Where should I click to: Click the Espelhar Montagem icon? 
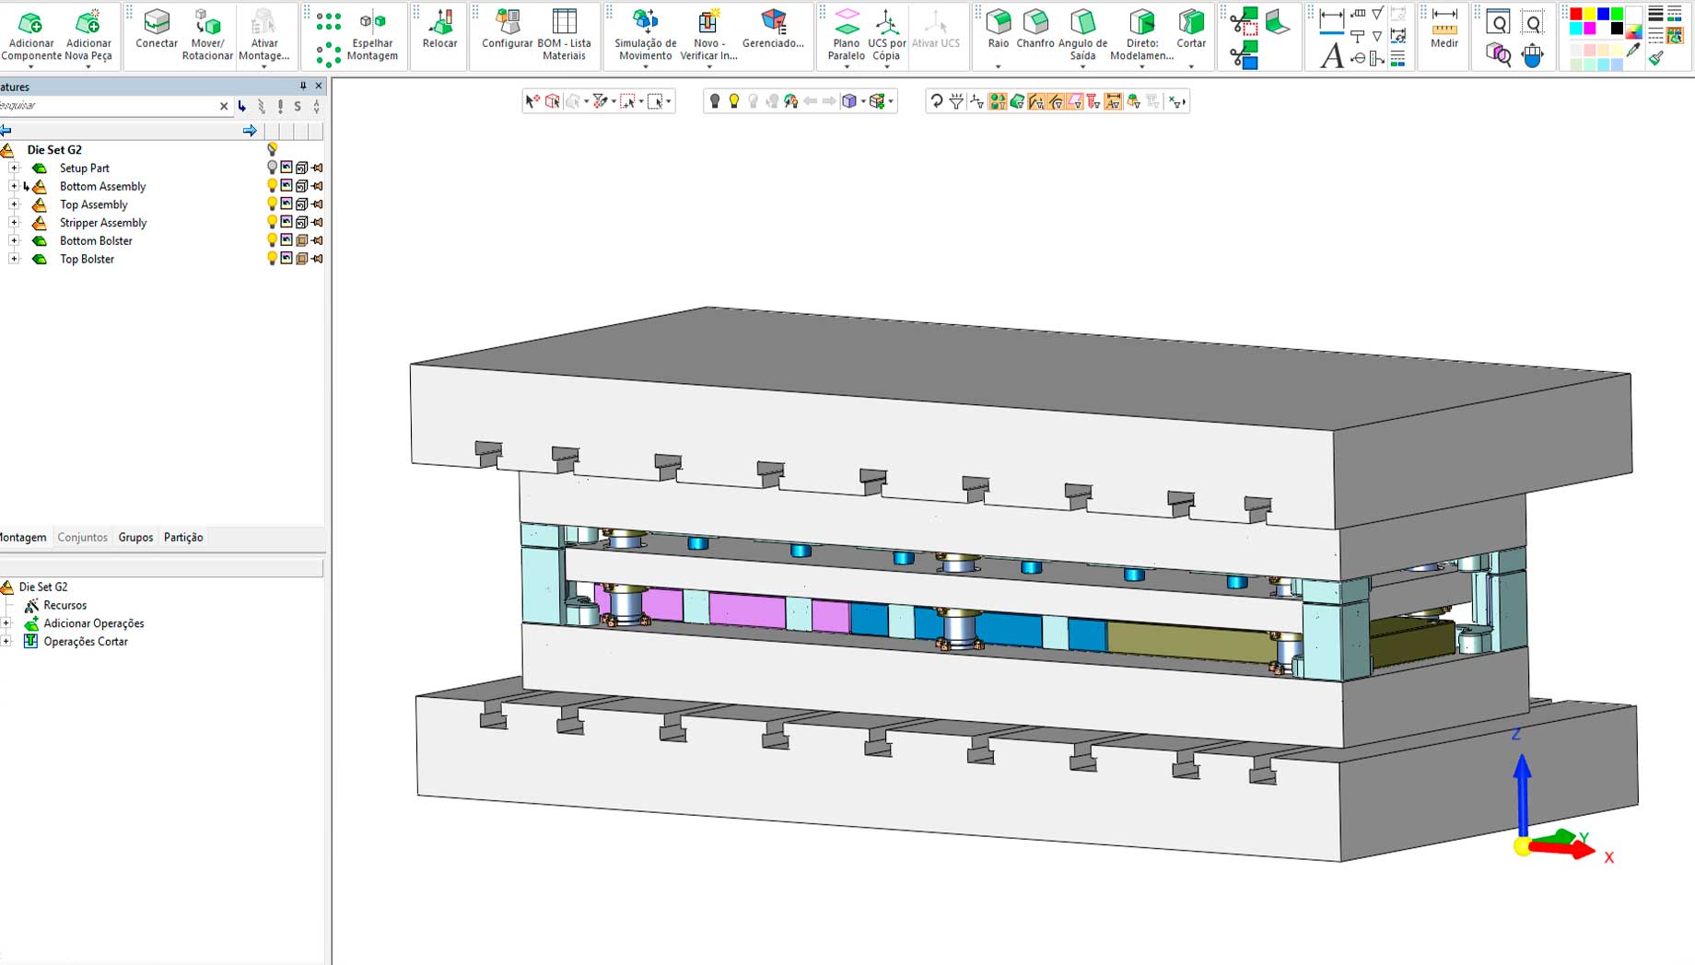point(372,34)
